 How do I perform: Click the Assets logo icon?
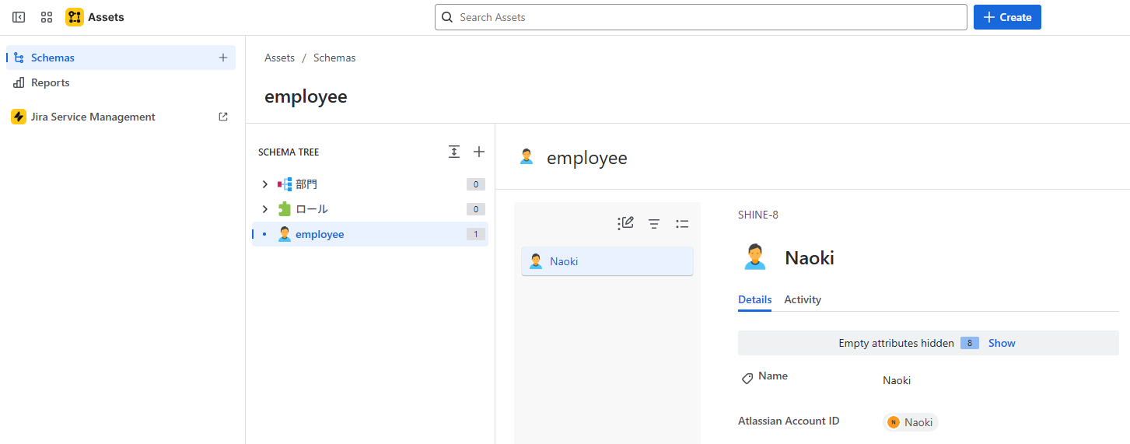coord(75,17)
